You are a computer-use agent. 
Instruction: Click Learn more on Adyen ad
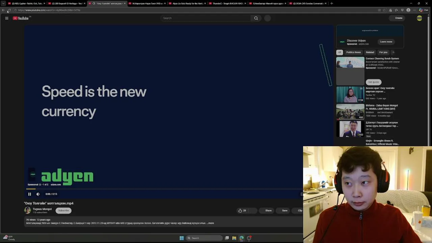(386, 42)
